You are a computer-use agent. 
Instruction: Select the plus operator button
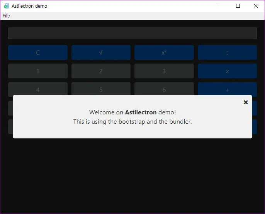click(227, 89)
